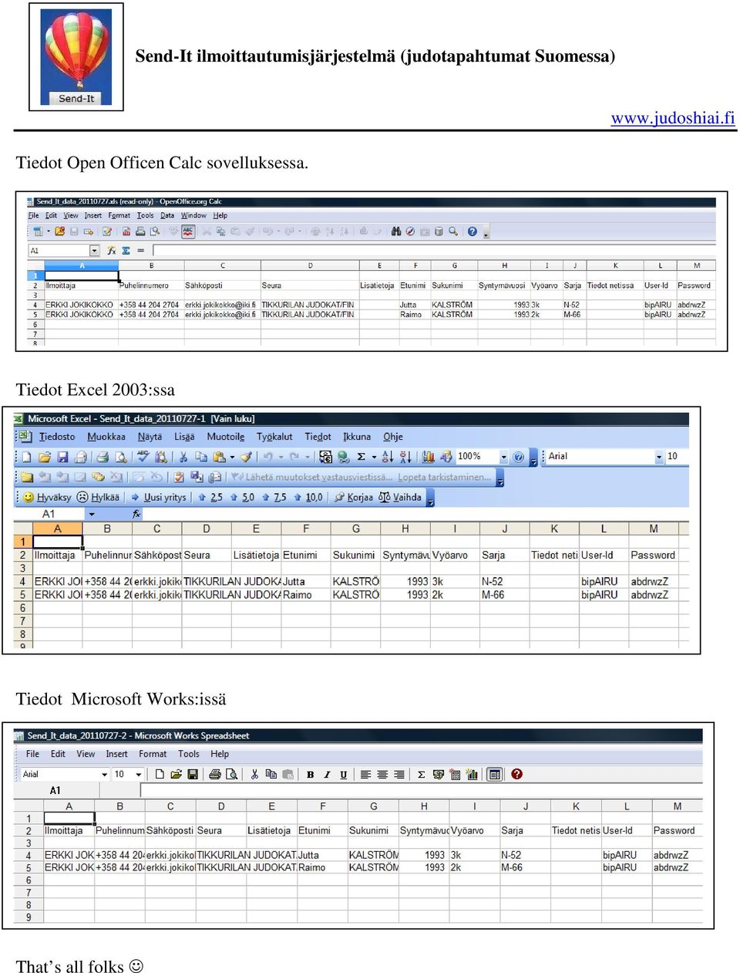740x973 pixels.
Task: Click the Save disk icon in Excel toolbar
Action: [63, 457]
